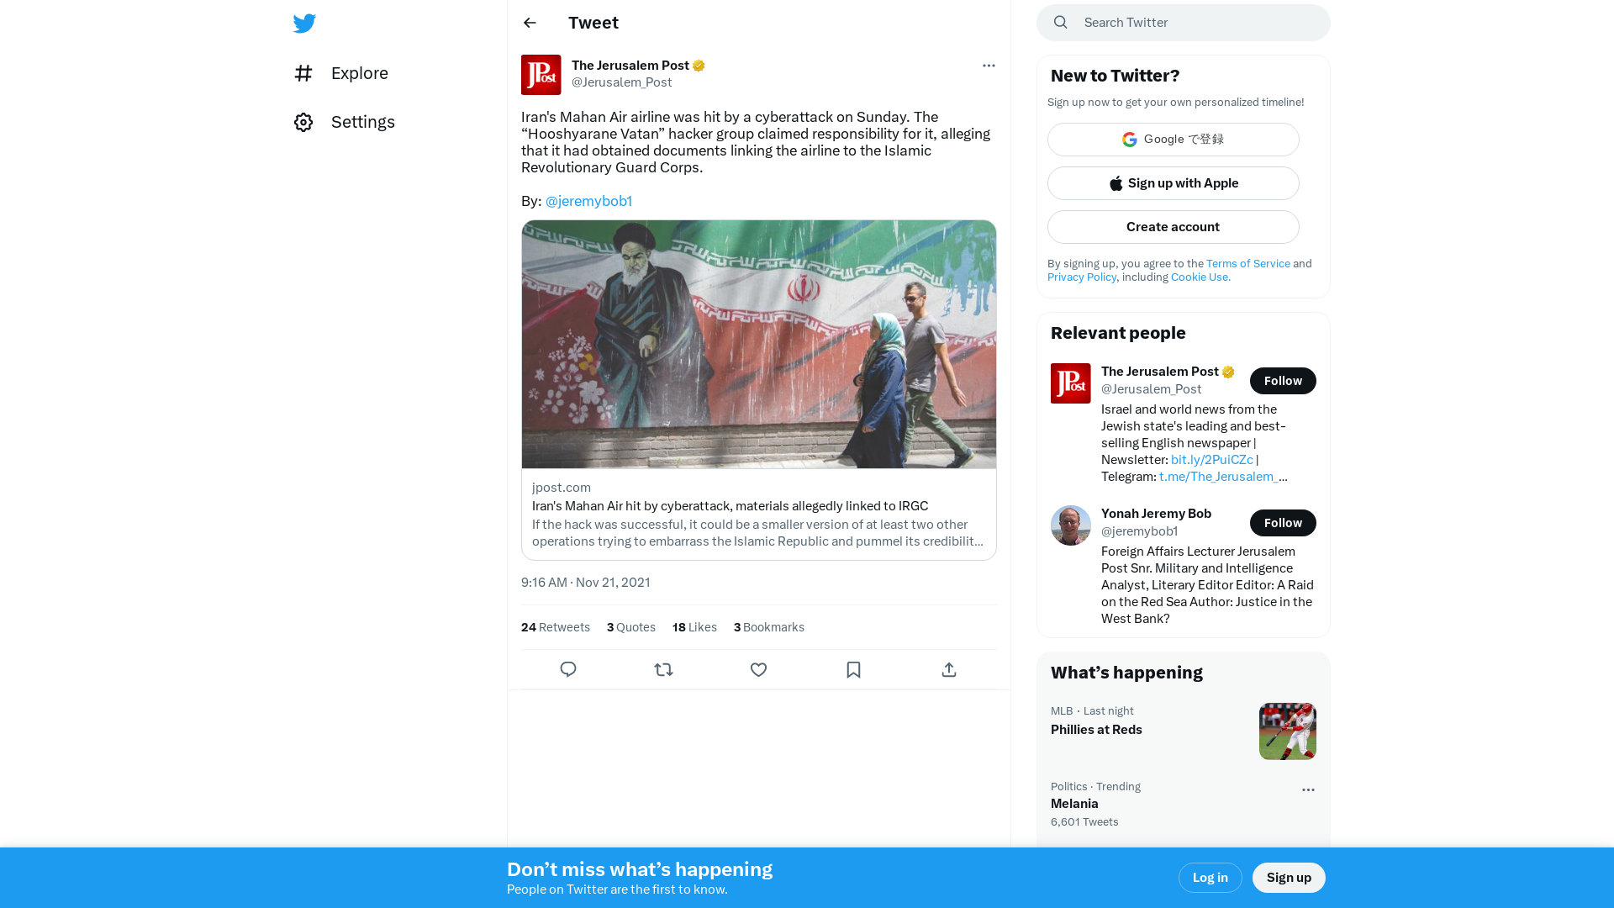Follow The Jerusalem Post

pyautogui.click(x=1283, y=381)
